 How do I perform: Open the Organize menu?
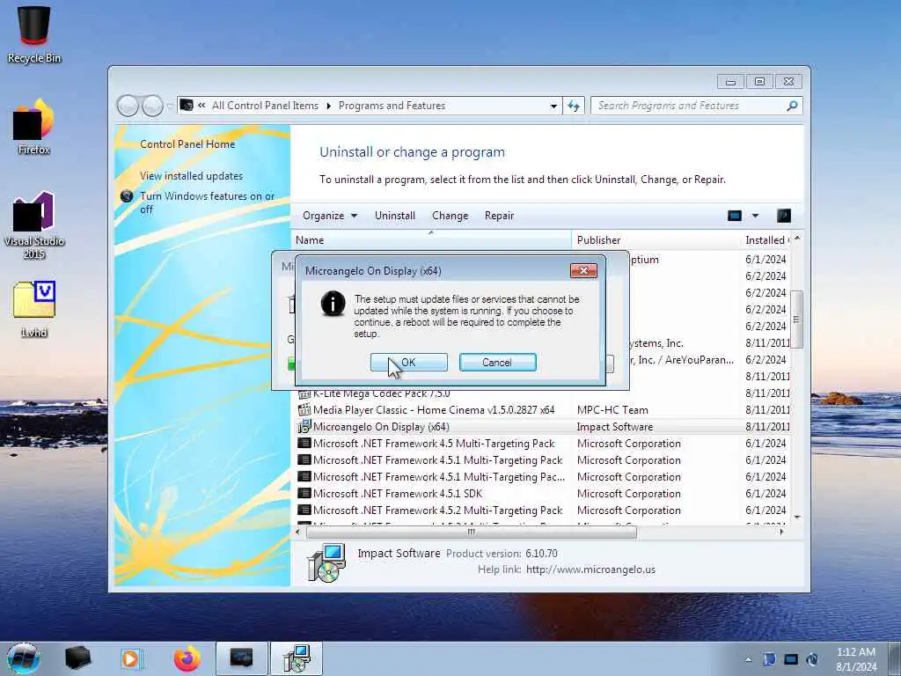click(x=330, y=216)
